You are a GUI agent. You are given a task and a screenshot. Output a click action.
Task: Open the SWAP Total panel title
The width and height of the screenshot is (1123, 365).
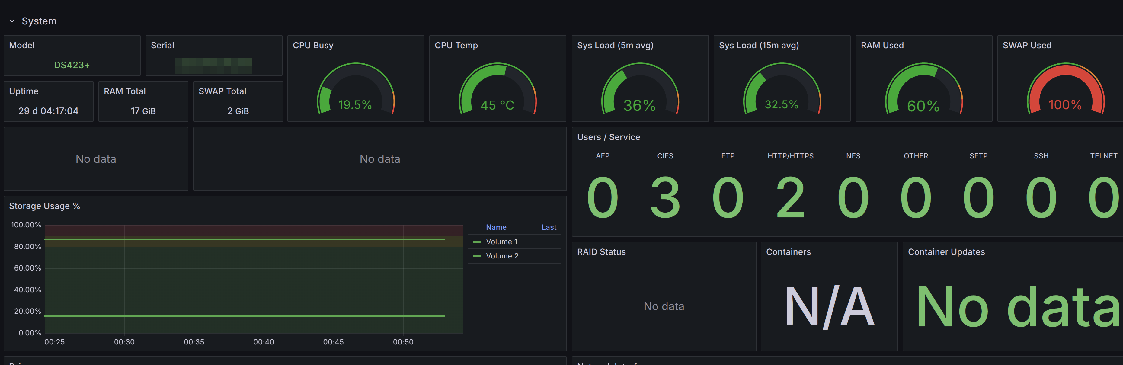[222, 91]
